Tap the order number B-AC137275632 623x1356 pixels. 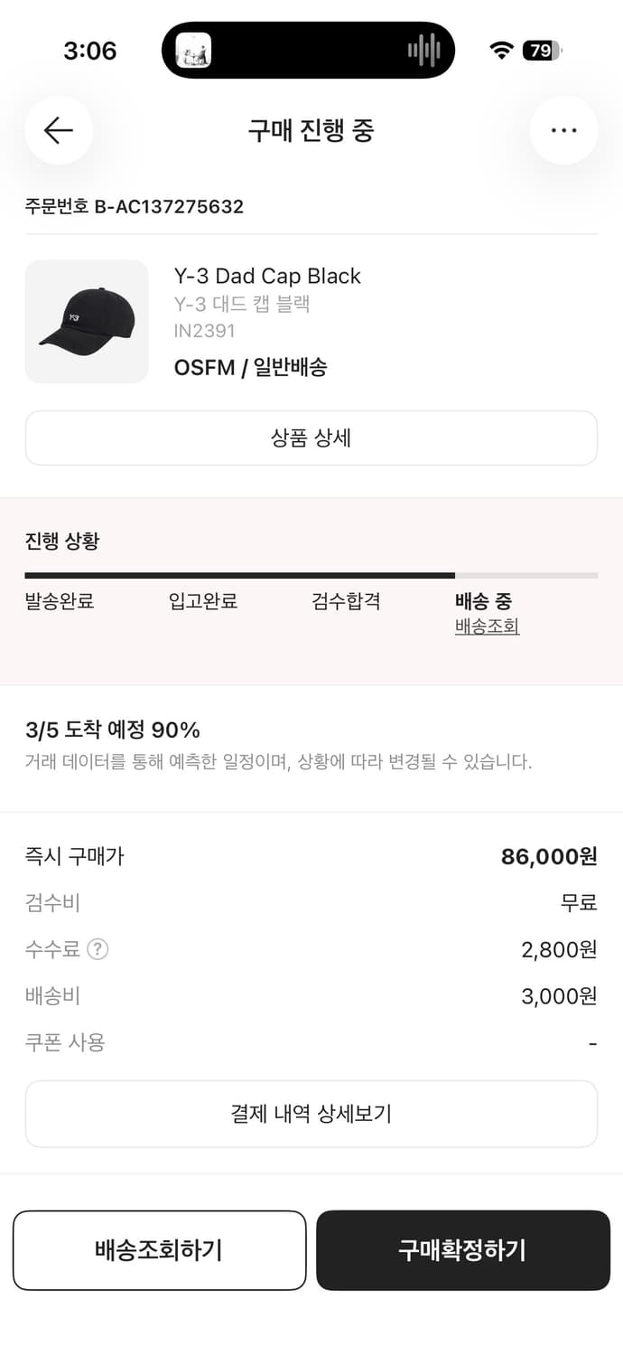pos(134,207)
